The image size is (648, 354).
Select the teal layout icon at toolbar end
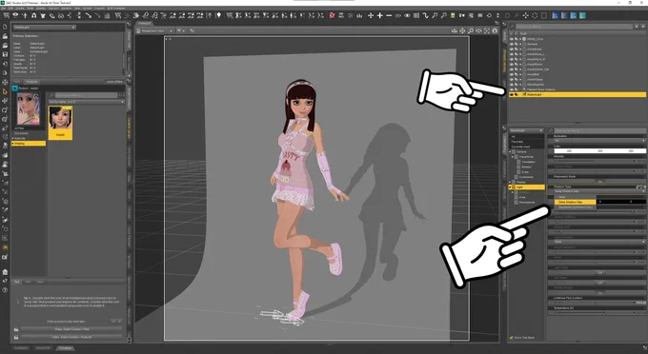click(x=582, y=15)
